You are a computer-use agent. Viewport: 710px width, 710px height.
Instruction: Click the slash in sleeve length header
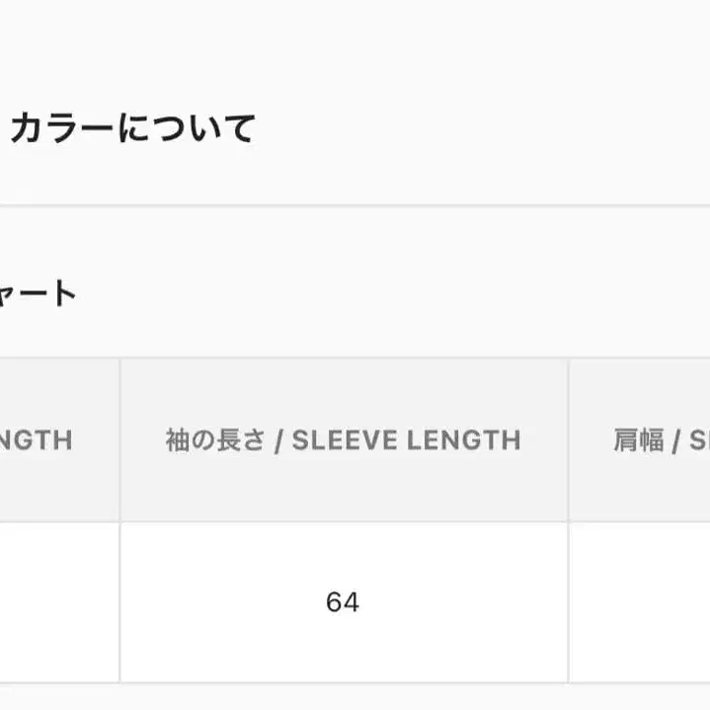coord(279,440)
